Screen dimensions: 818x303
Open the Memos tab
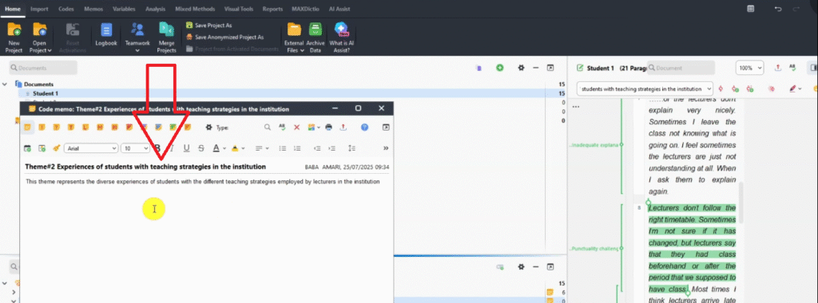(93, 9)
